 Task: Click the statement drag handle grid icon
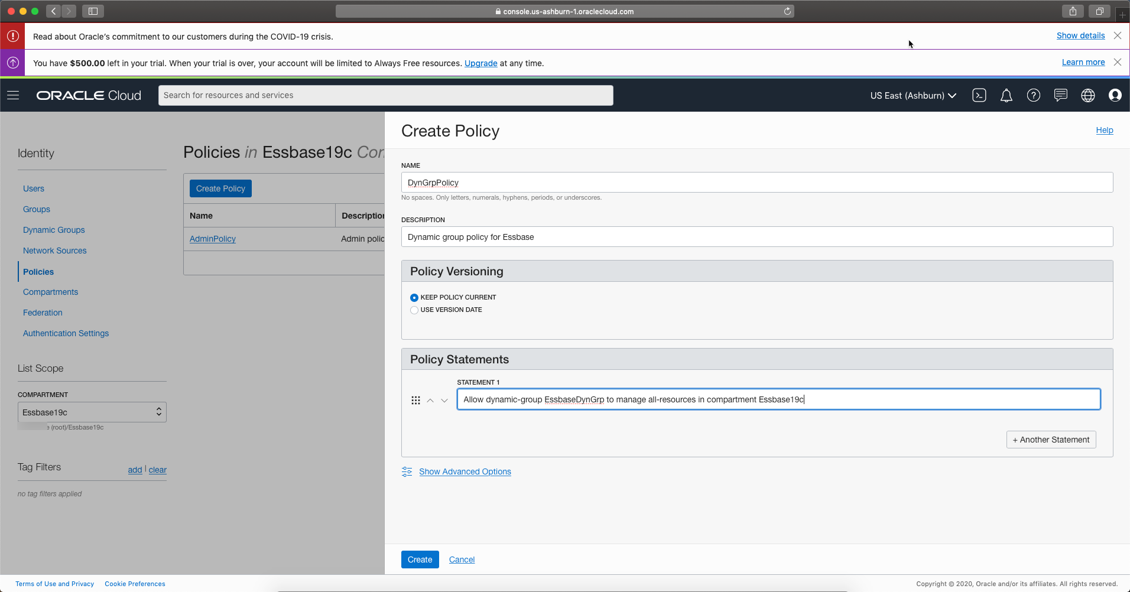pyautogui.click(x=415, y=401)
